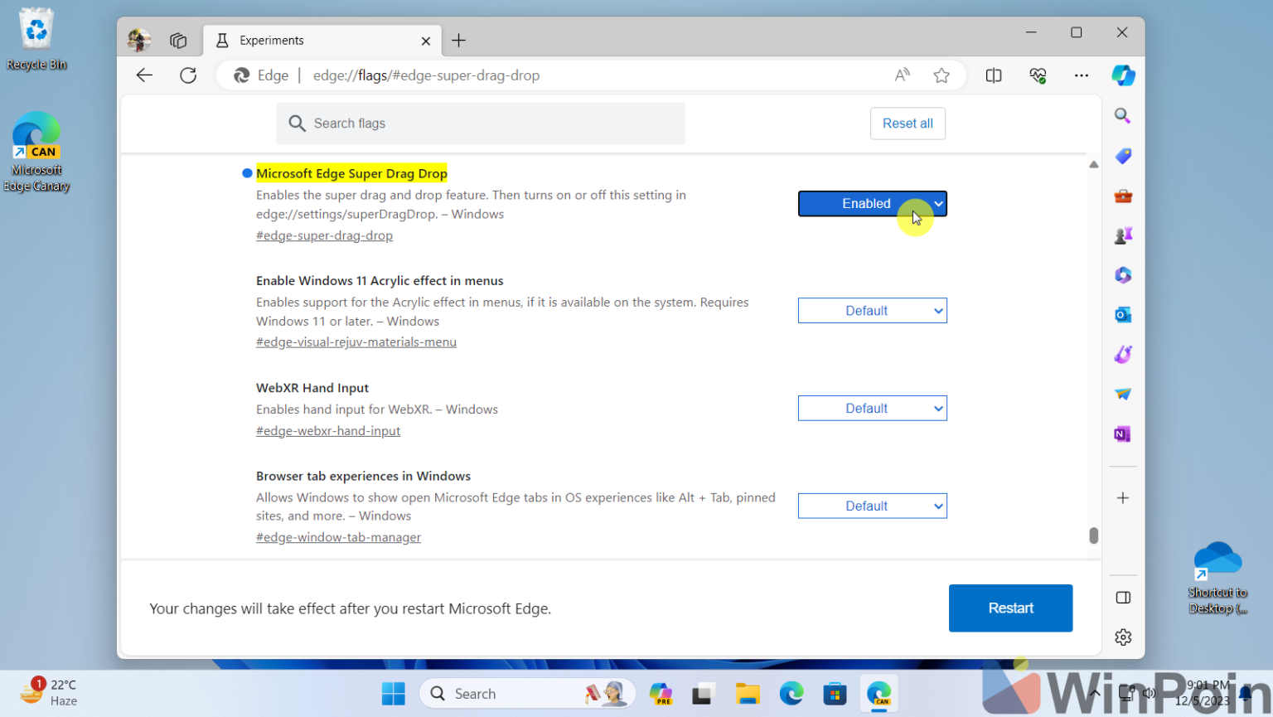The image size is (1273, 717).
Task: Open Microsoft 365 in the sidebar
Action: (1123, 274)
